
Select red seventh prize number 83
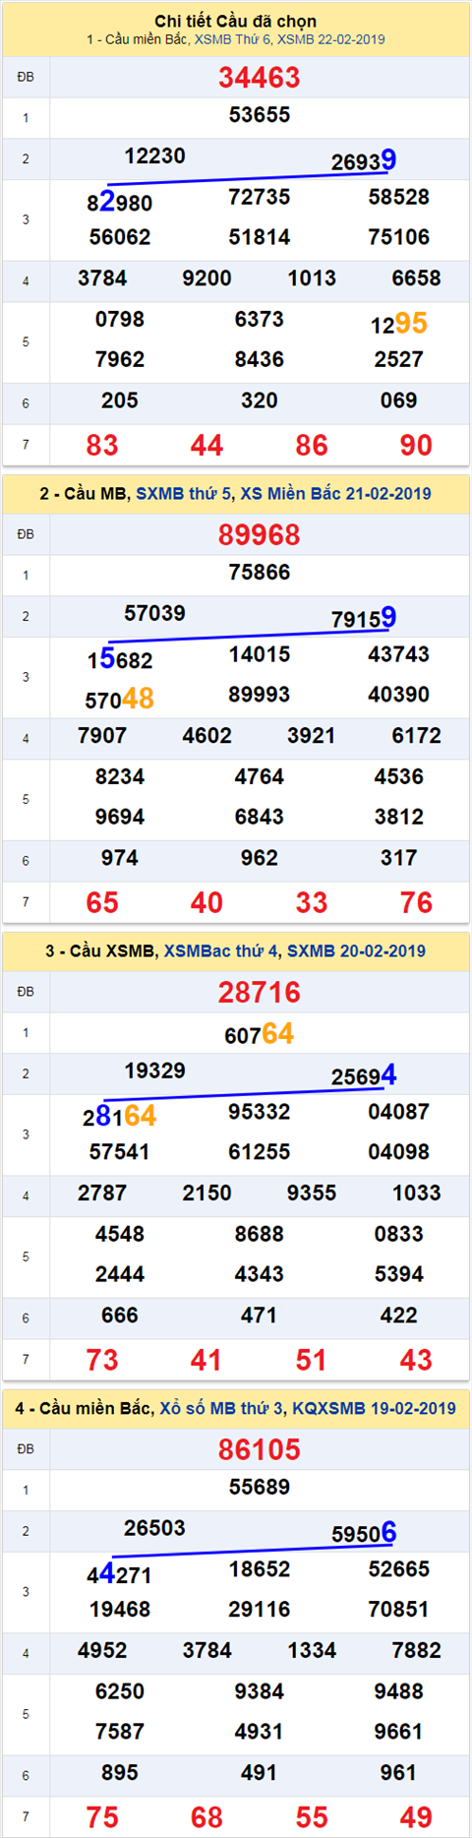point(102,446)
